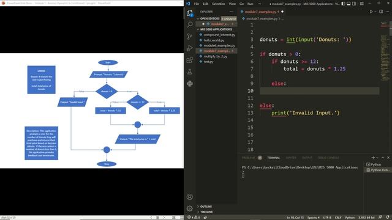Change indentation via Spaces: 4
Screen dimensions: 392x220
[x=313, y=218]
